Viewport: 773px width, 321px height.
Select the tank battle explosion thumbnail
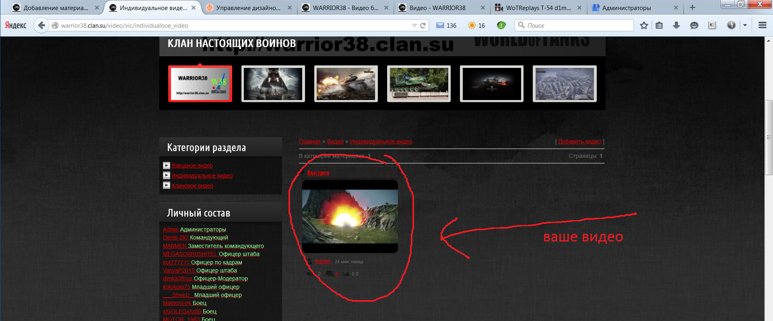pos(346,84)
